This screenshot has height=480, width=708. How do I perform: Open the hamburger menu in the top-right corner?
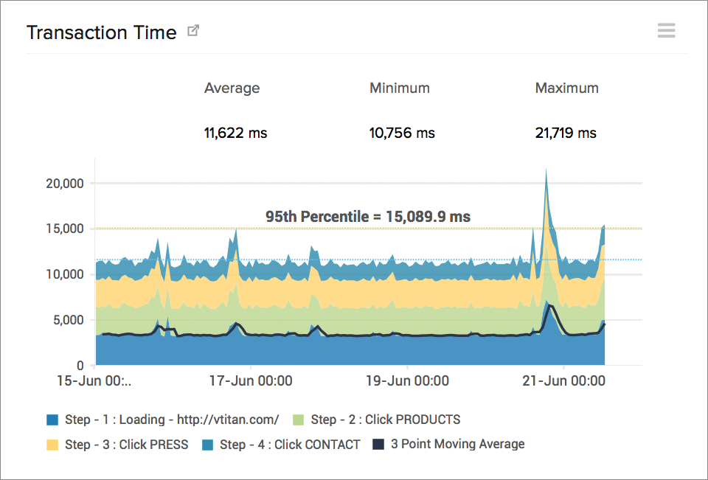(666, 30)
